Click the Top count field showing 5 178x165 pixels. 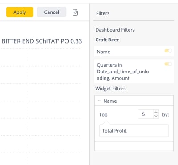[x=146, y=114]
